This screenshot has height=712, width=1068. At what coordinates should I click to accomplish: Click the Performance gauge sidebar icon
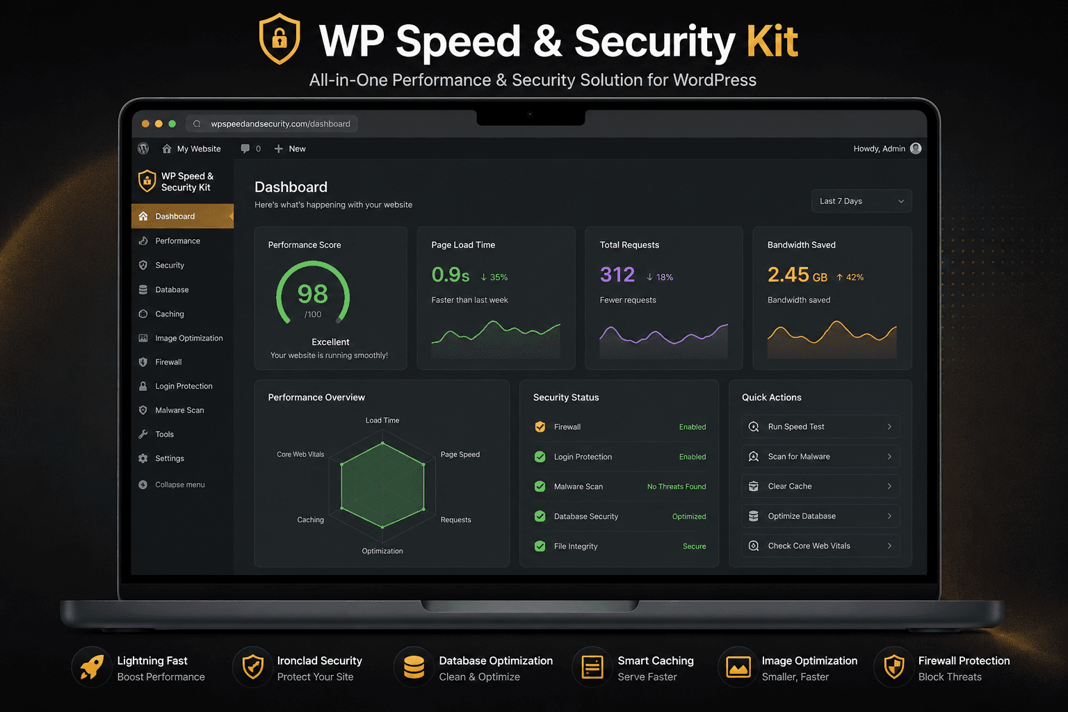143,241
